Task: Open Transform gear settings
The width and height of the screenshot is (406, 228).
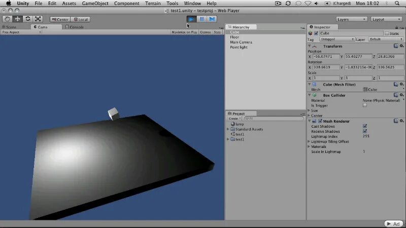Action: click(x=401, y=46)
